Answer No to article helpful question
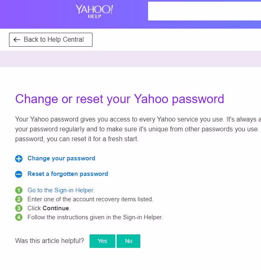 pos(128,241)
